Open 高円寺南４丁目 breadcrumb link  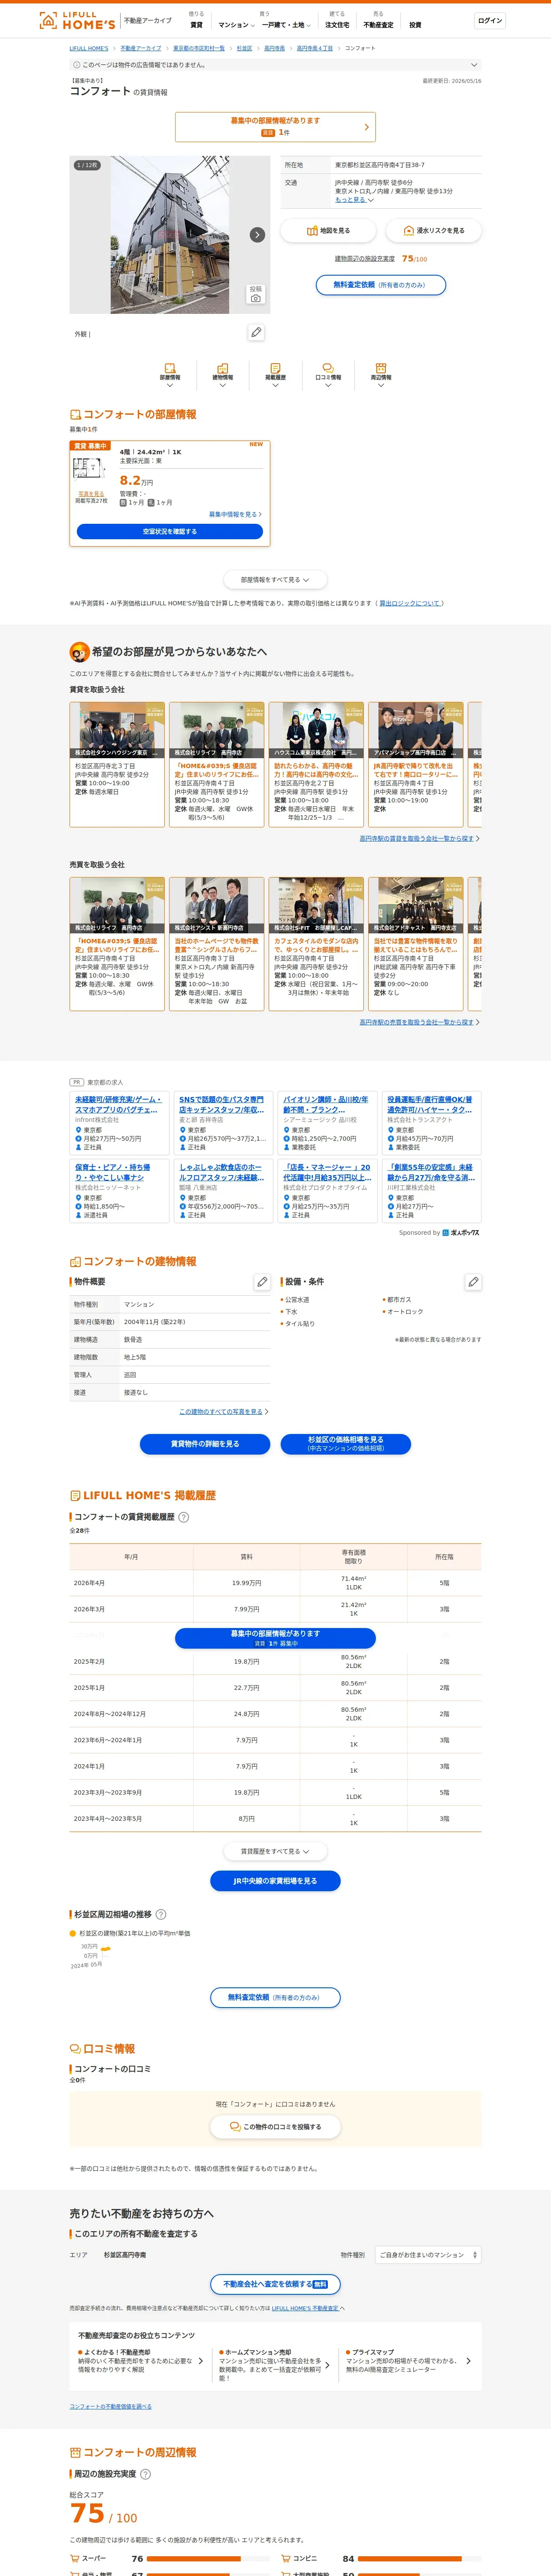coord(315,48)
